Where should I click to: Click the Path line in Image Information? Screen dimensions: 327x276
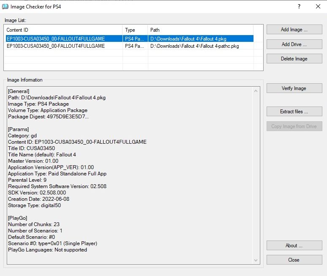(57, 98)
